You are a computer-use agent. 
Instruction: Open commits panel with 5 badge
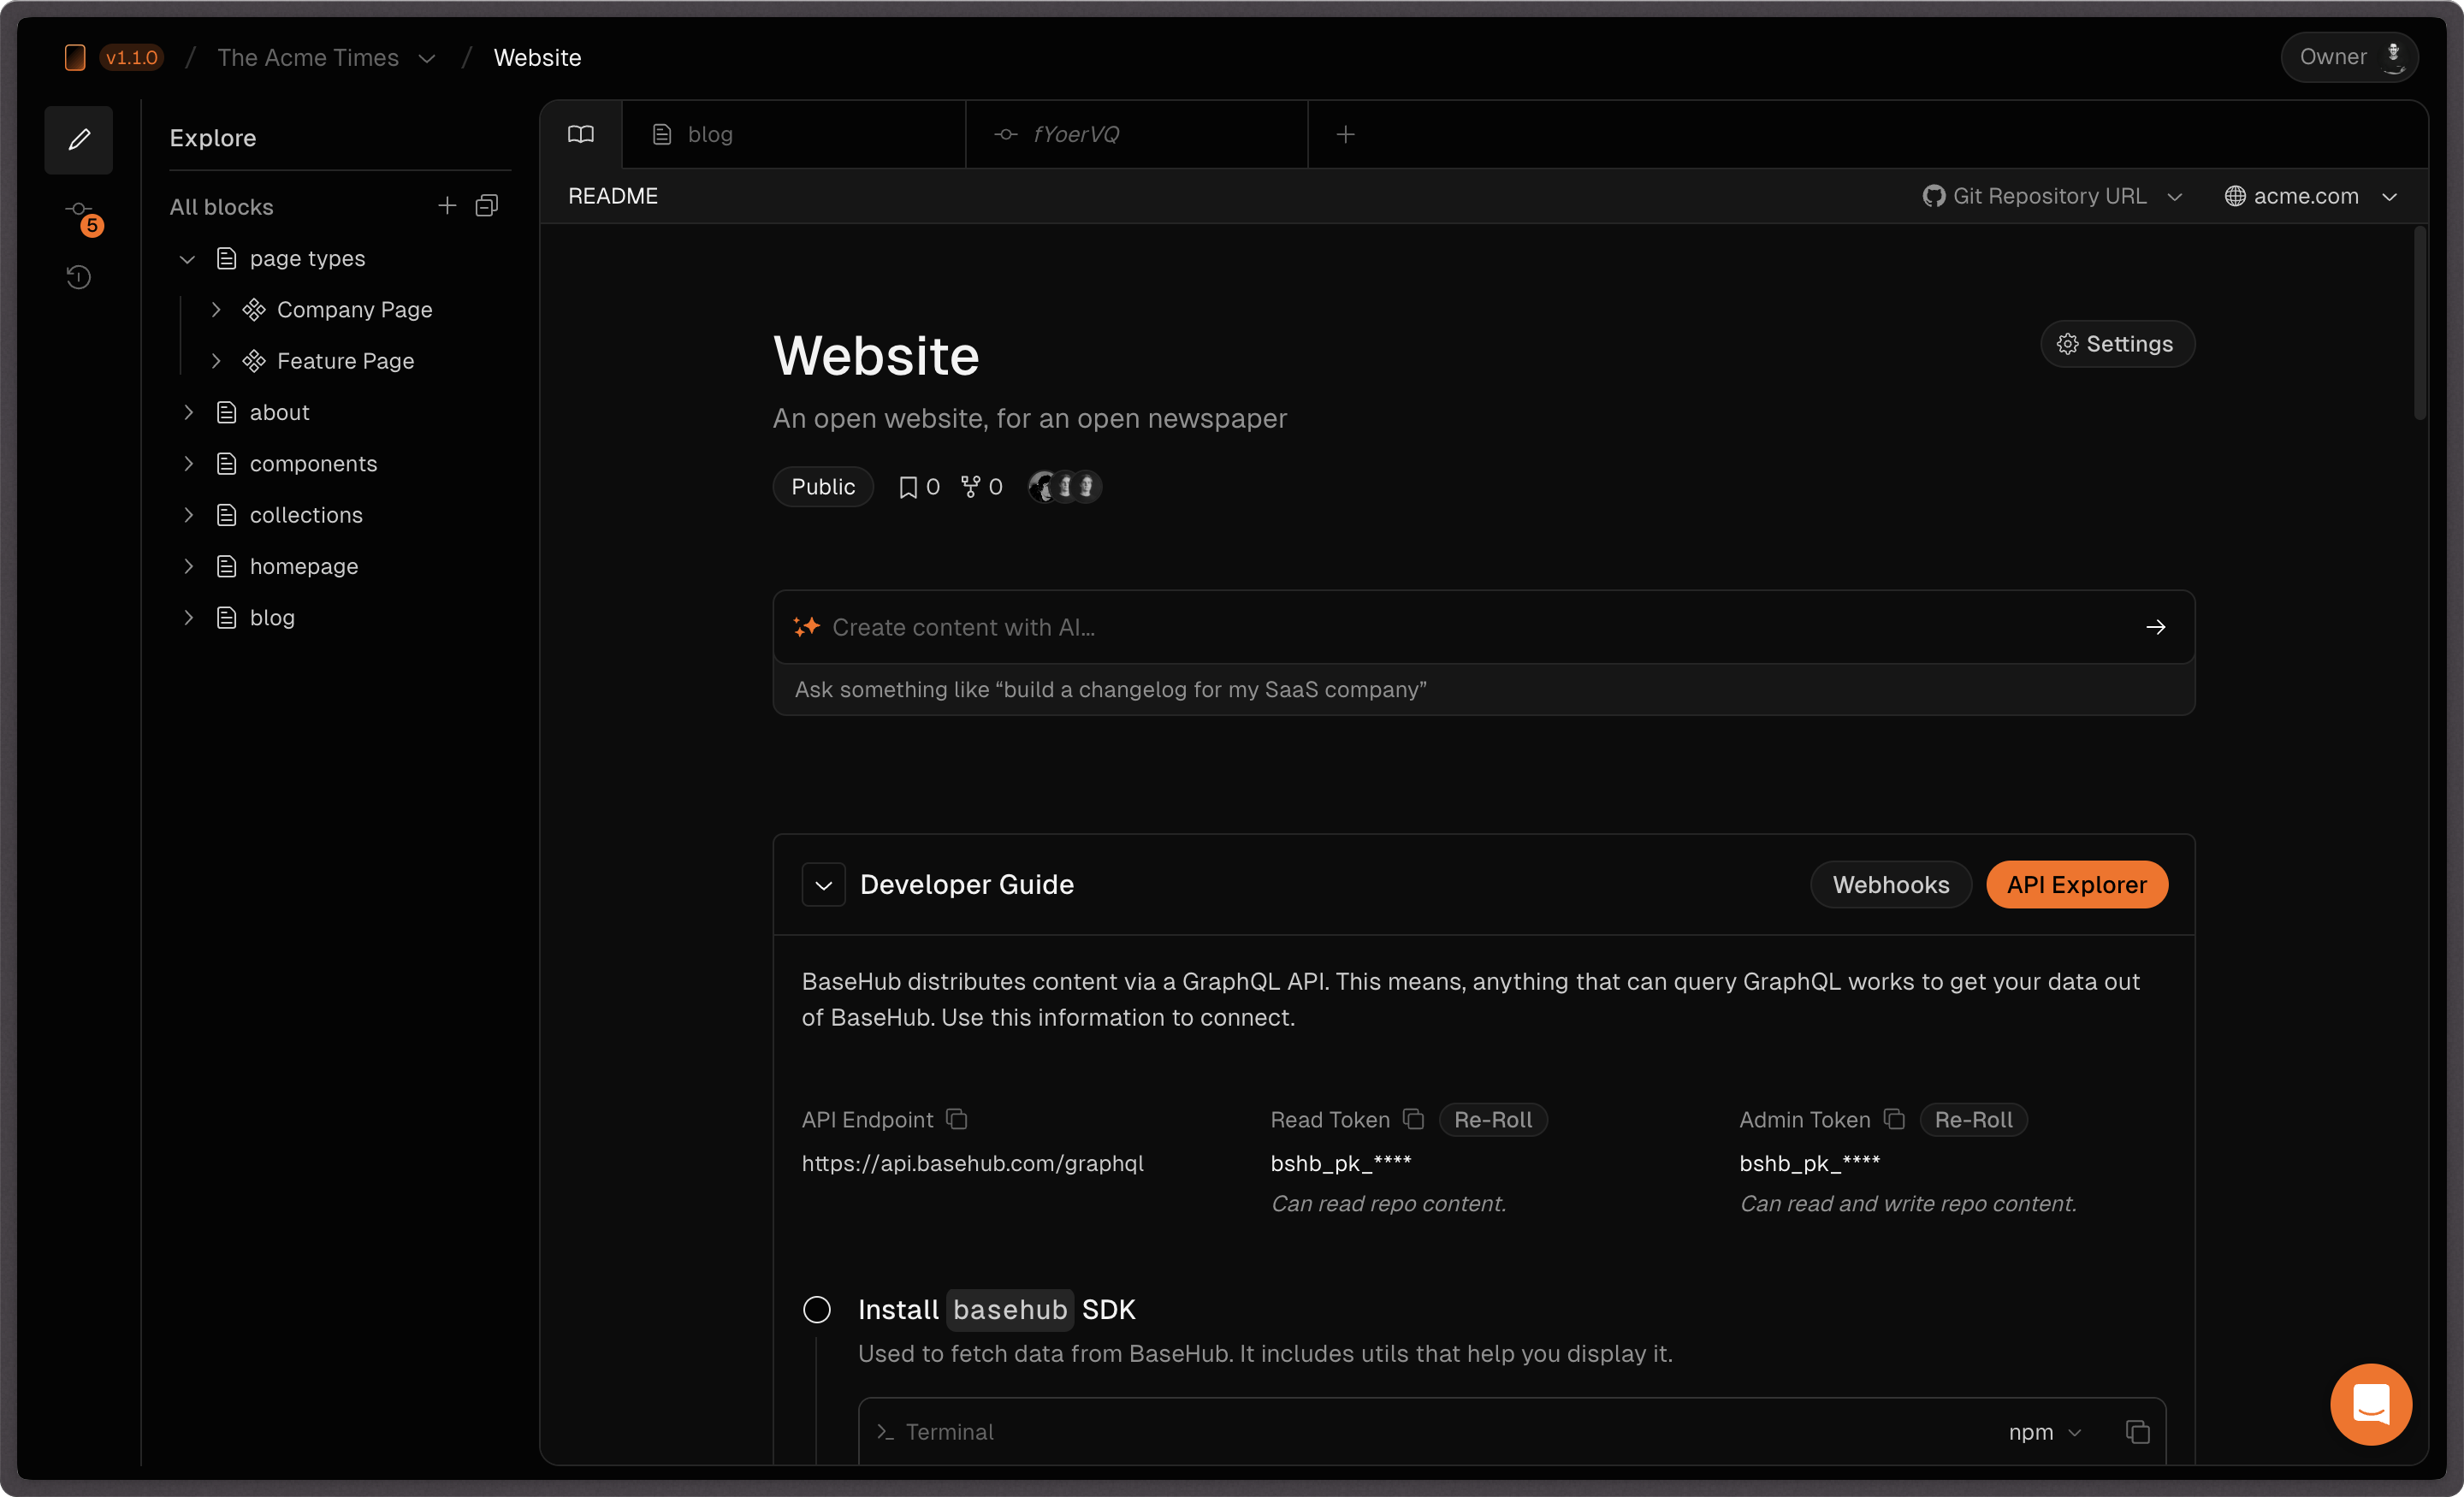point(82,215)
